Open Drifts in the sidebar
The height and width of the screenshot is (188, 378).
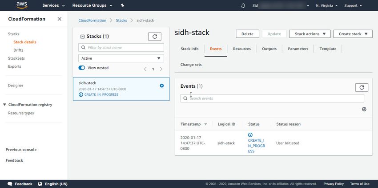click(x=18, y=50)
